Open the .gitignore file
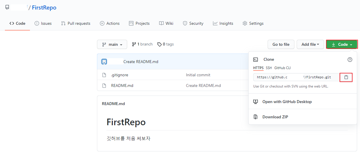Screen dimensions: 360x154 120,75
